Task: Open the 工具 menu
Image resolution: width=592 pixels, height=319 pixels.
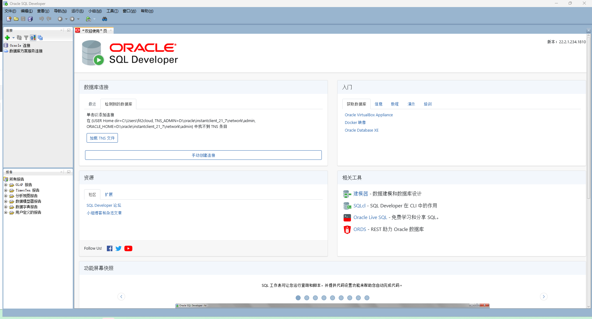Action: (x=112, y=11)
